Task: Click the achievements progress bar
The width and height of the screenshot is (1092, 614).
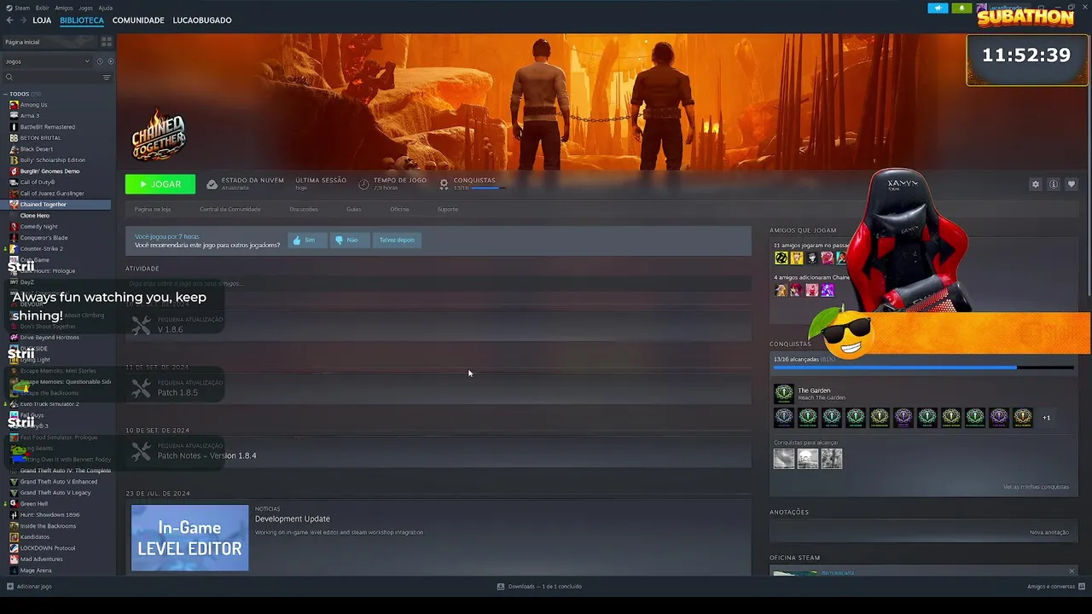Action: [923, 368]
